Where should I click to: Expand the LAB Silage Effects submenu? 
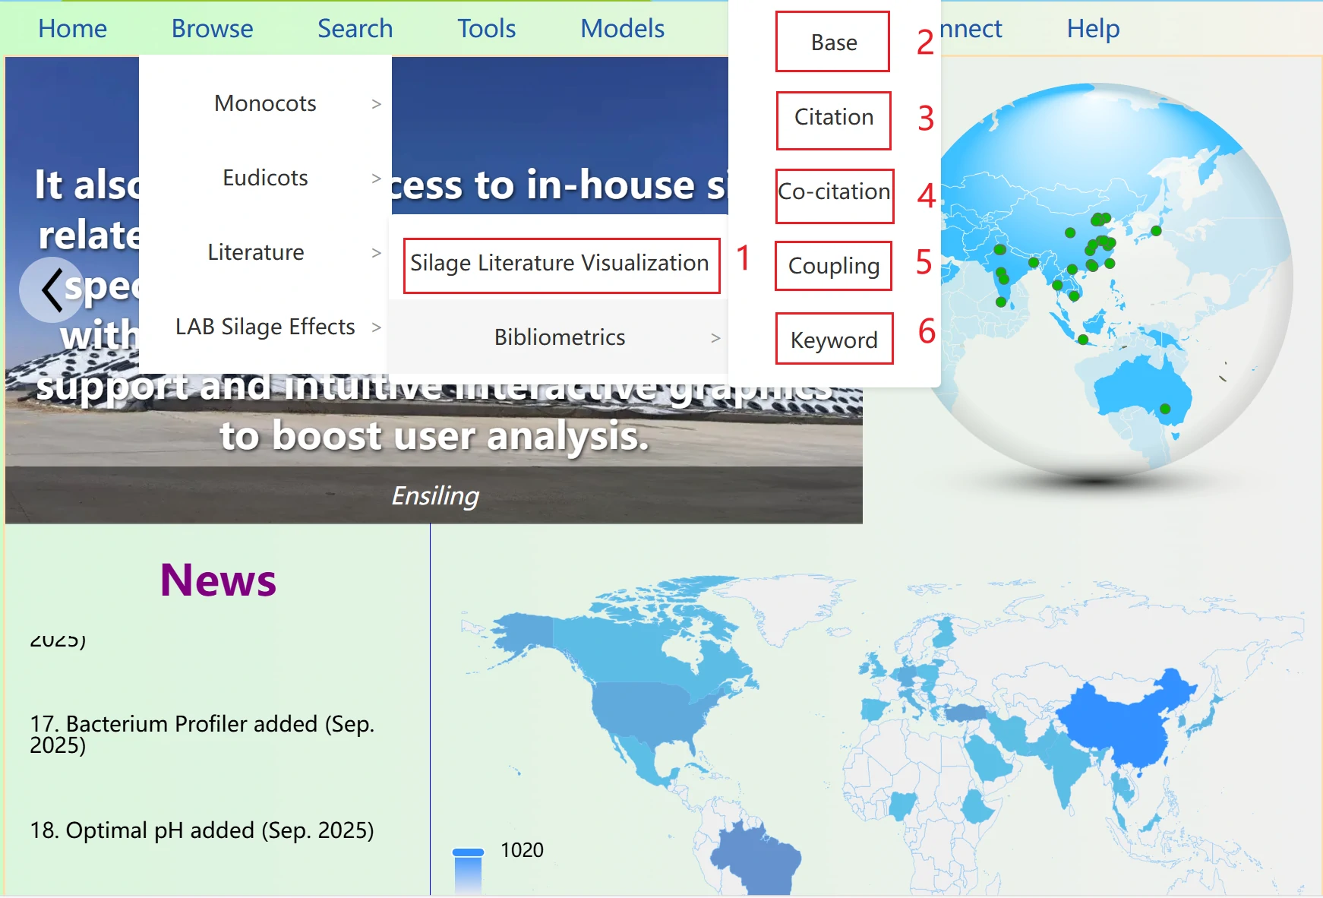click(264, 327)
